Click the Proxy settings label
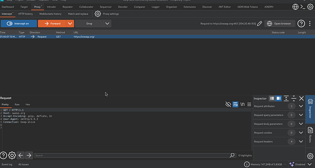315x168 pixels. coord(111,14)
